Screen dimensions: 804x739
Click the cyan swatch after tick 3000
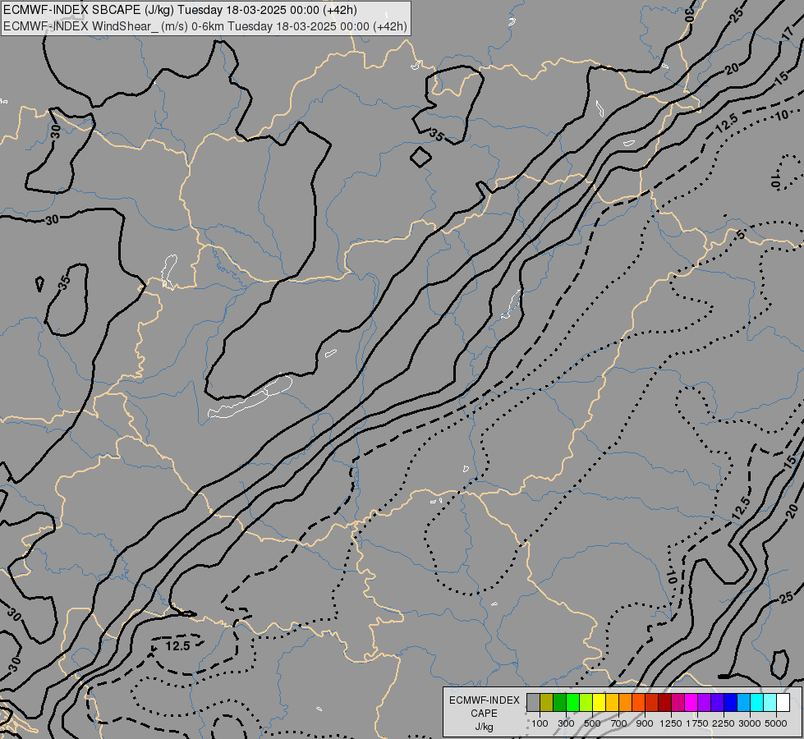point(757,703)
